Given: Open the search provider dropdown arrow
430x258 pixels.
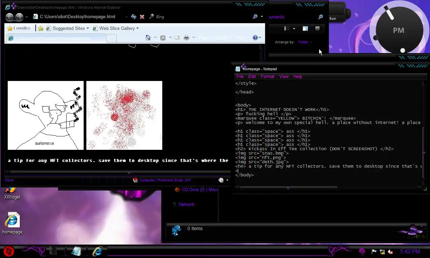Looking at the screenshot, I should coord(262,17).
